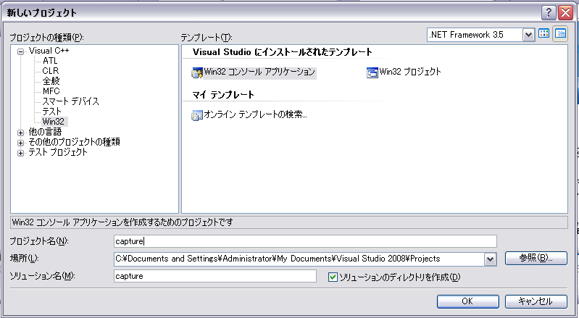579x318 pixels.
Task: Open the .NET Framework 3.5 dropdown
Action: [x=528, y=35]
